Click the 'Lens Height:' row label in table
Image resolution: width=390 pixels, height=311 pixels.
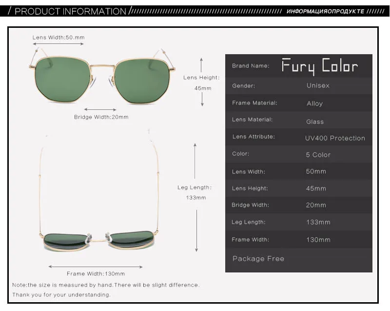(250, 188)
